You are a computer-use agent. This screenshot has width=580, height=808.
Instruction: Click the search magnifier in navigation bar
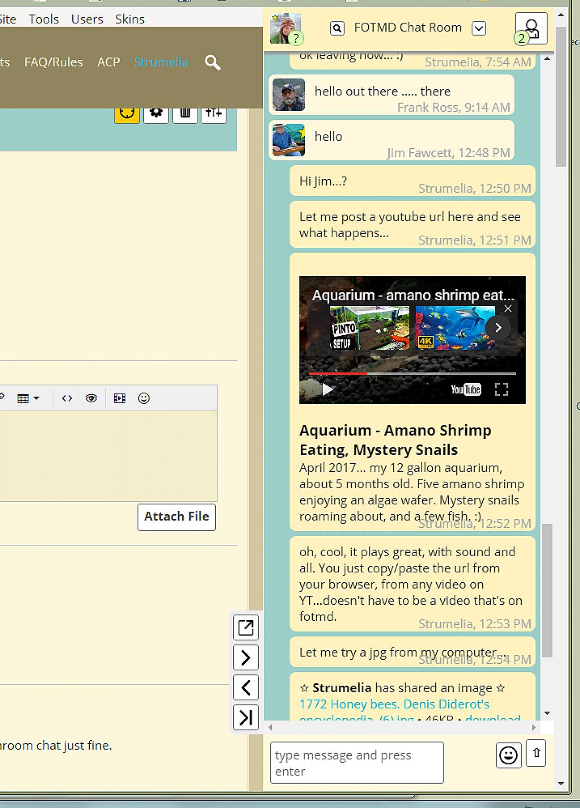coord(213,63)
